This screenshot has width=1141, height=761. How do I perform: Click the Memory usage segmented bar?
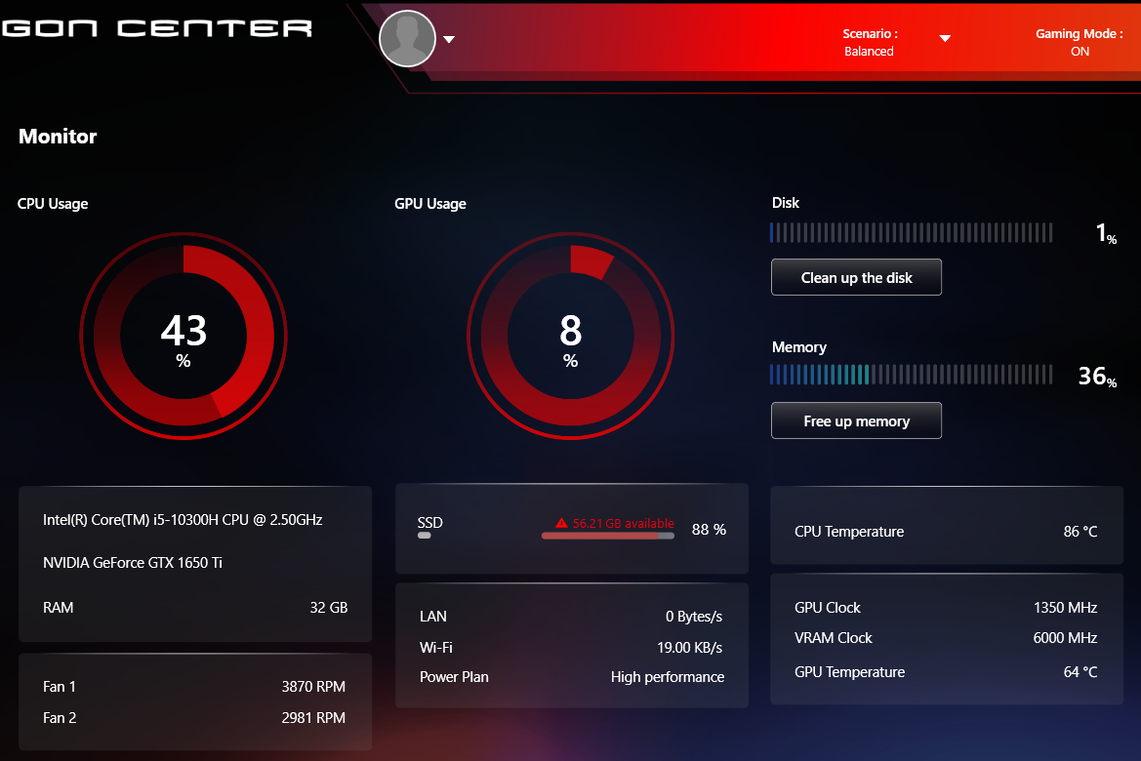[911, 375]
